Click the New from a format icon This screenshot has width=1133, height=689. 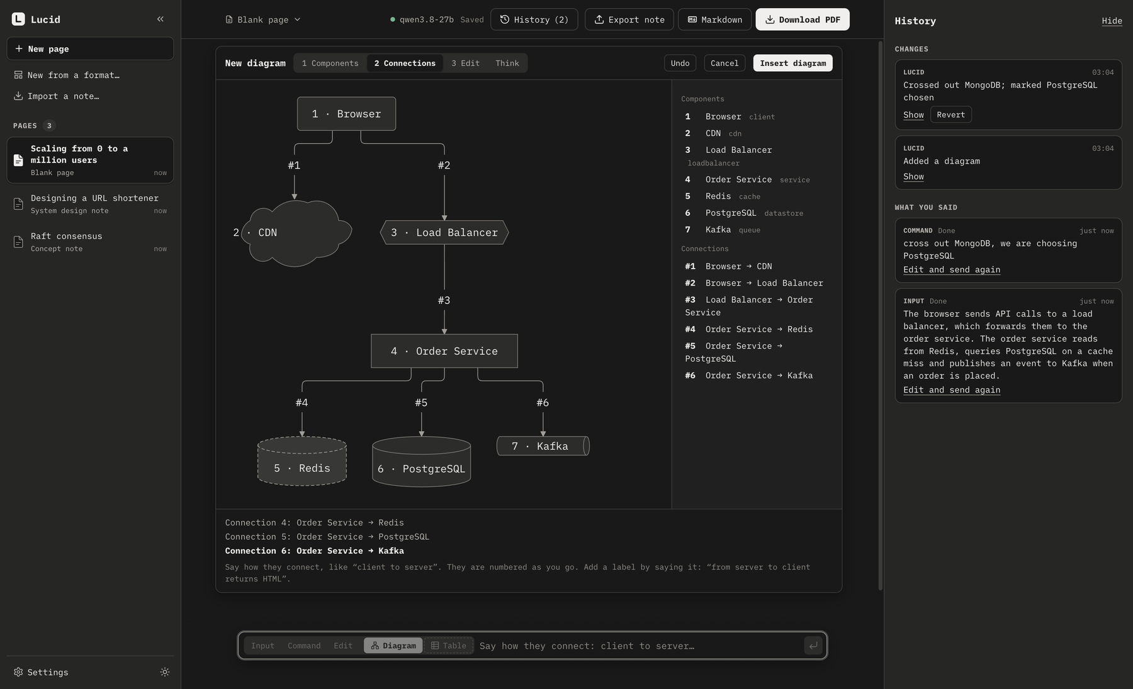pos(18,75)
